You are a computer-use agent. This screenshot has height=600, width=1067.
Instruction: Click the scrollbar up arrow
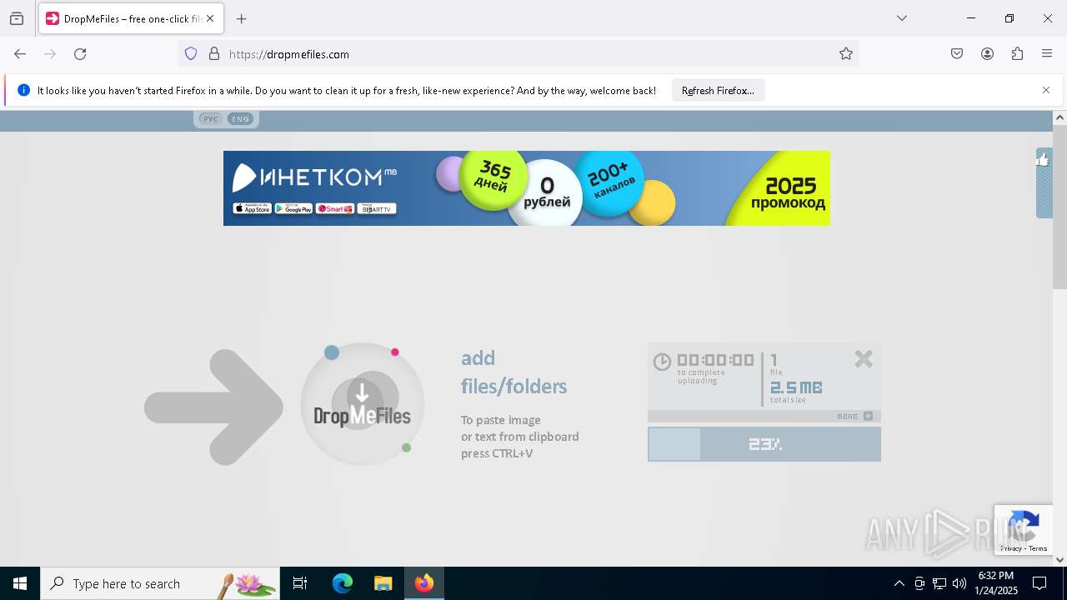tap(1060, 117)
